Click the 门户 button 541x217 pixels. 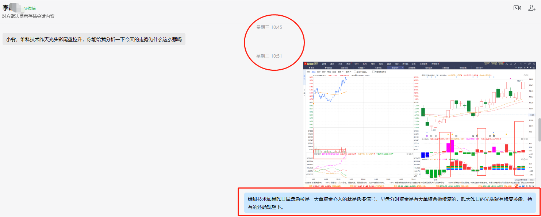(487, 64)
